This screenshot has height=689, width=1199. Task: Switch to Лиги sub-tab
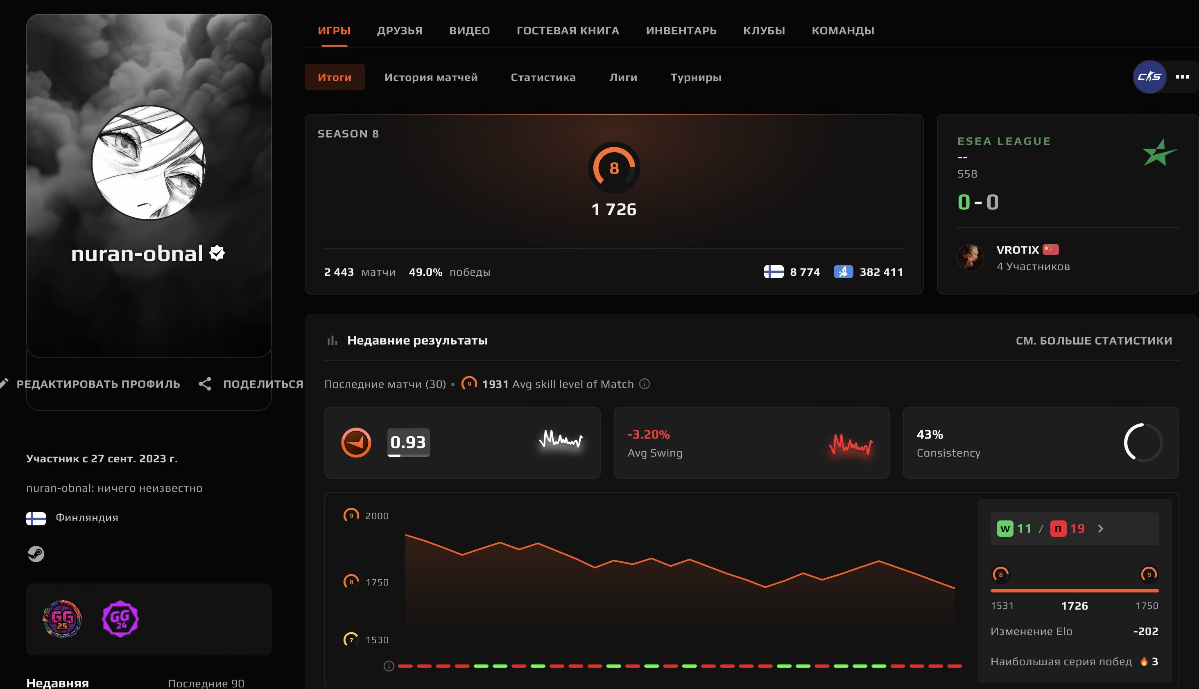(x=623, y=77)
